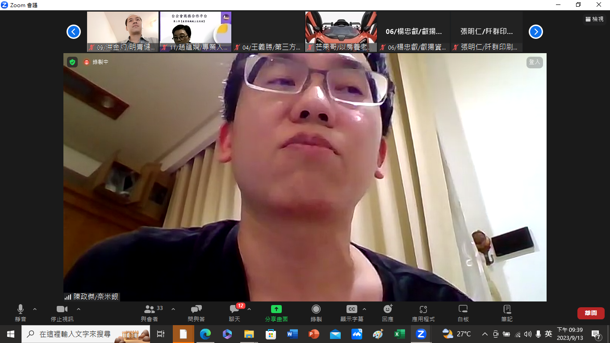Open File Explorer from taskbar

click(x=249, y=334)
